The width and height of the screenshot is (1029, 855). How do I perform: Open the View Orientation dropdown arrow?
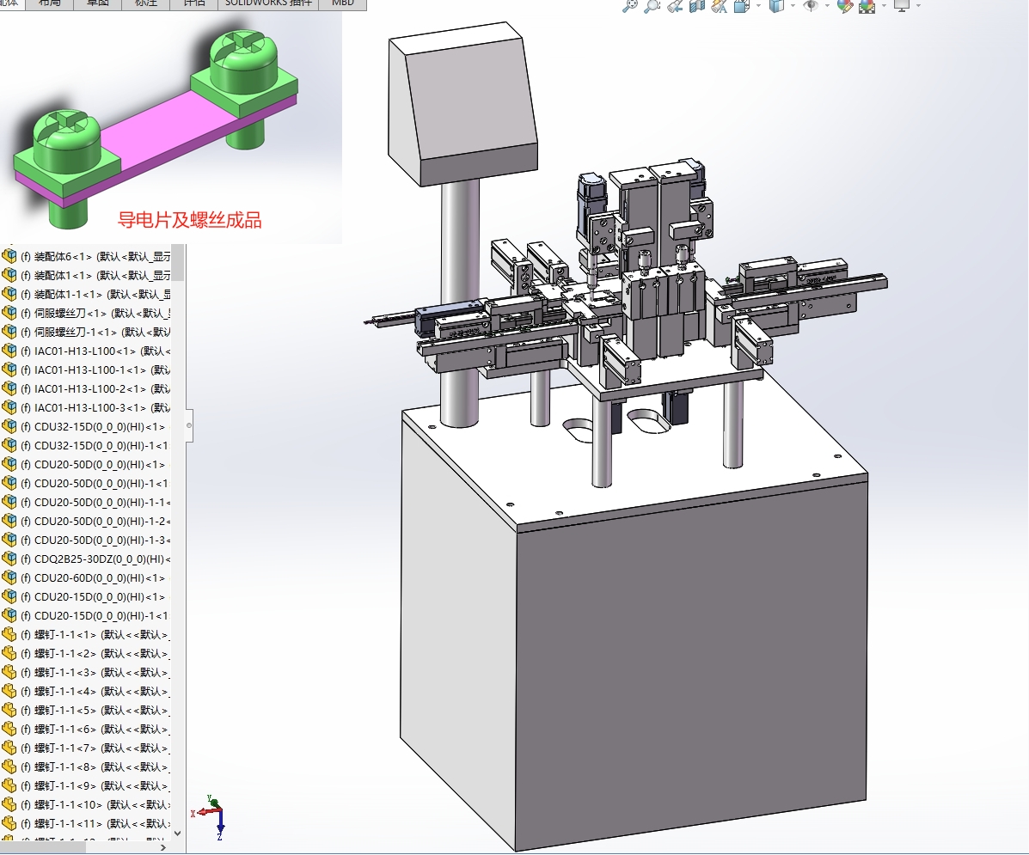[x=758, y=6]
